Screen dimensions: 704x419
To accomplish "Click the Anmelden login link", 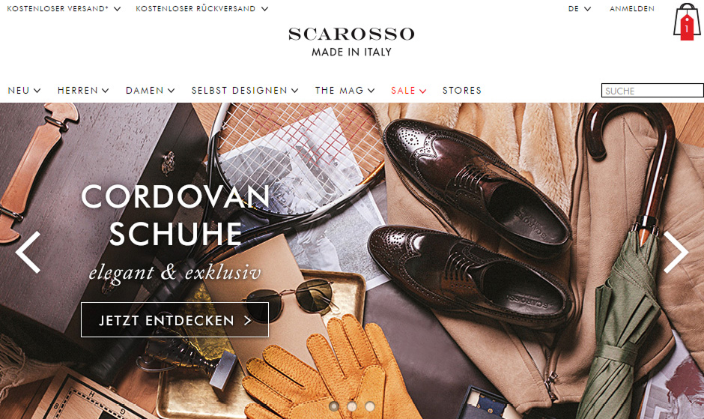I will pos(631,8).
